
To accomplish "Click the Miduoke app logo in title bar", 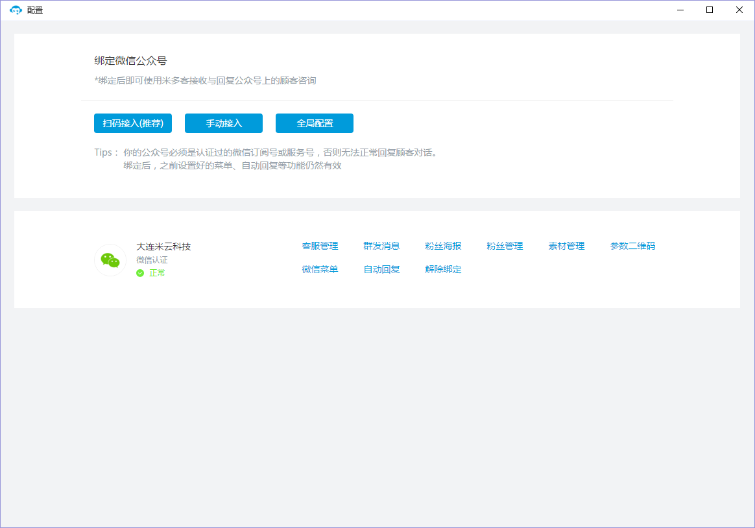I will pyautogui.click(x=16, y=10).
